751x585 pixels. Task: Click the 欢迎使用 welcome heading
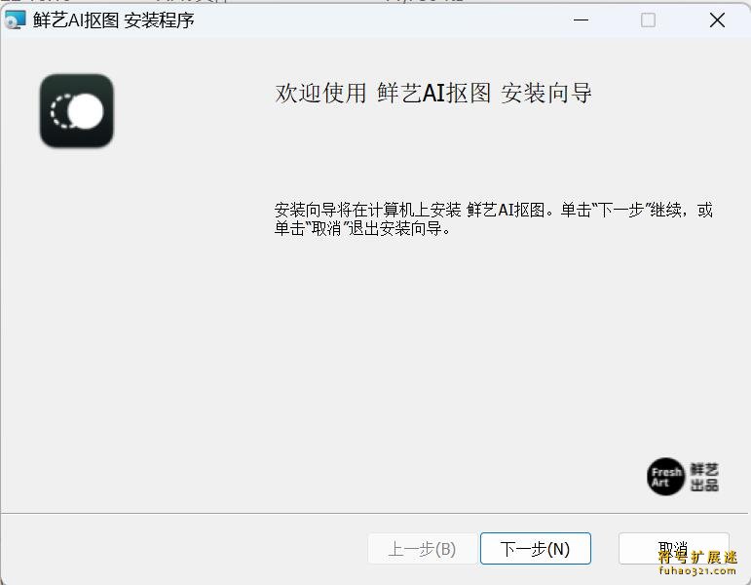[321, 94]
